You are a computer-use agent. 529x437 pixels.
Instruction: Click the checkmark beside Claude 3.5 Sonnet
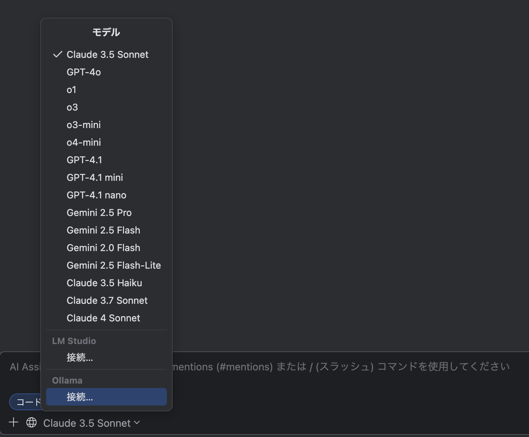pyautogui.click(x=57, y=54)
